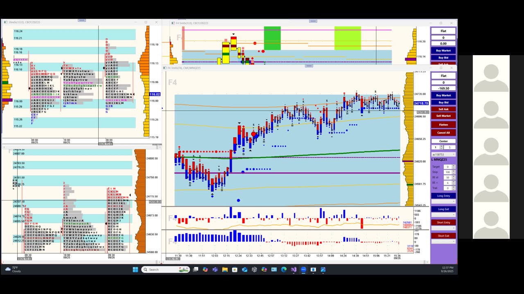The image size is (524, 294).
Task: Click Buy Market in the upper ZBZ25 order panel
Action: (443, 51)
